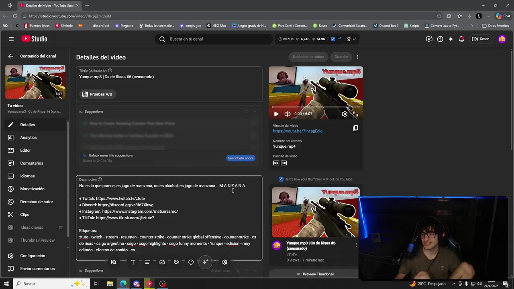Click the HD quality badge
This screenshot has width=514, height=289.
[x=284, y=163]
